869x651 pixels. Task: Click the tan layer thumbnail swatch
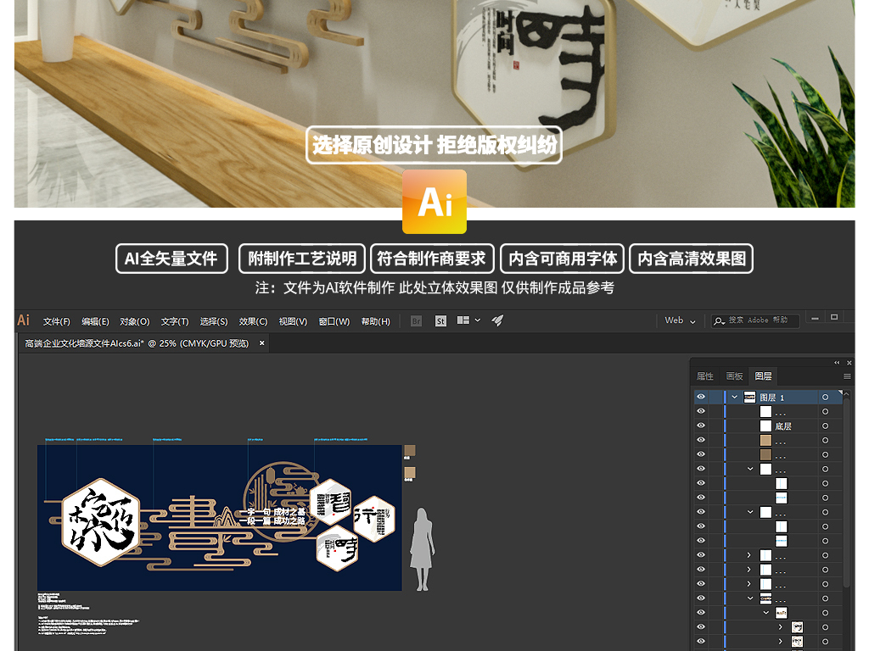point(766,440)
